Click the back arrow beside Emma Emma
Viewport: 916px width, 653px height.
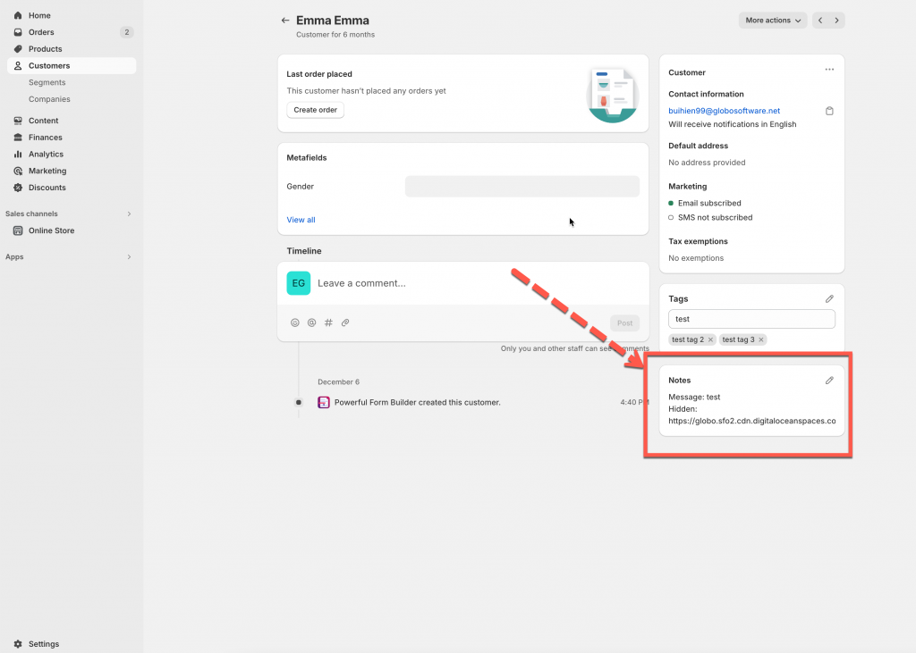pyautogui.click(x=285, y=21)
